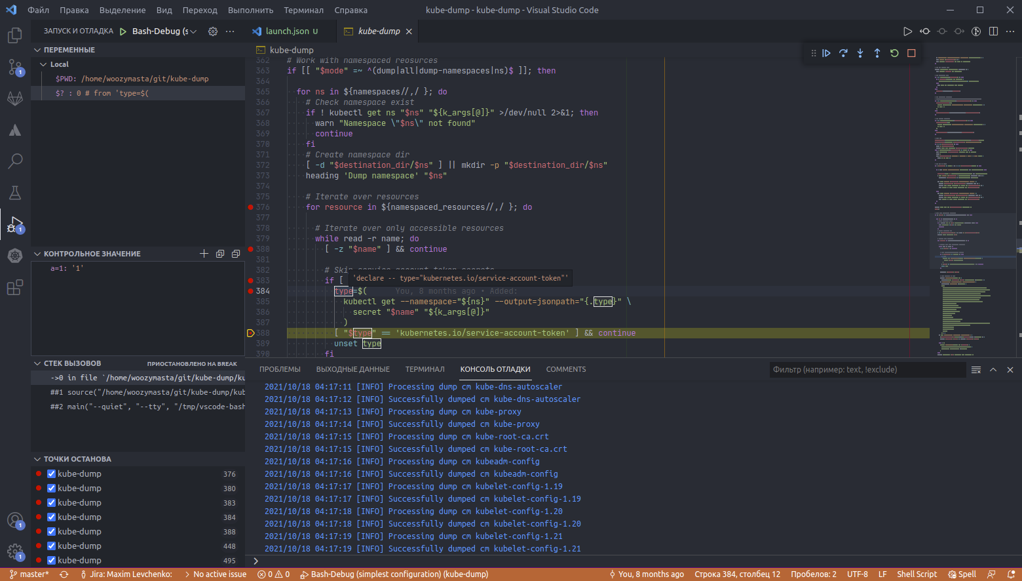The height and width of the screenshot is (581, 1022).
Task: Focus the debug console filter field
Action: click(x=867, y=370)
